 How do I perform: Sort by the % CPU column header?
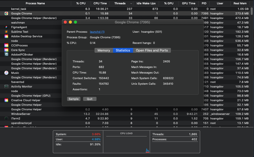[x=81, y=3]
